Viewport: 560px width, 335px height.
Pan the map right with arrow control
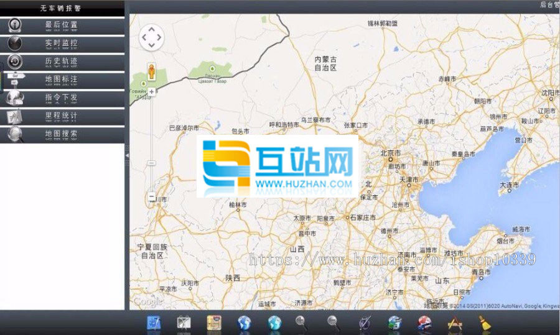(x=159, y=37)
